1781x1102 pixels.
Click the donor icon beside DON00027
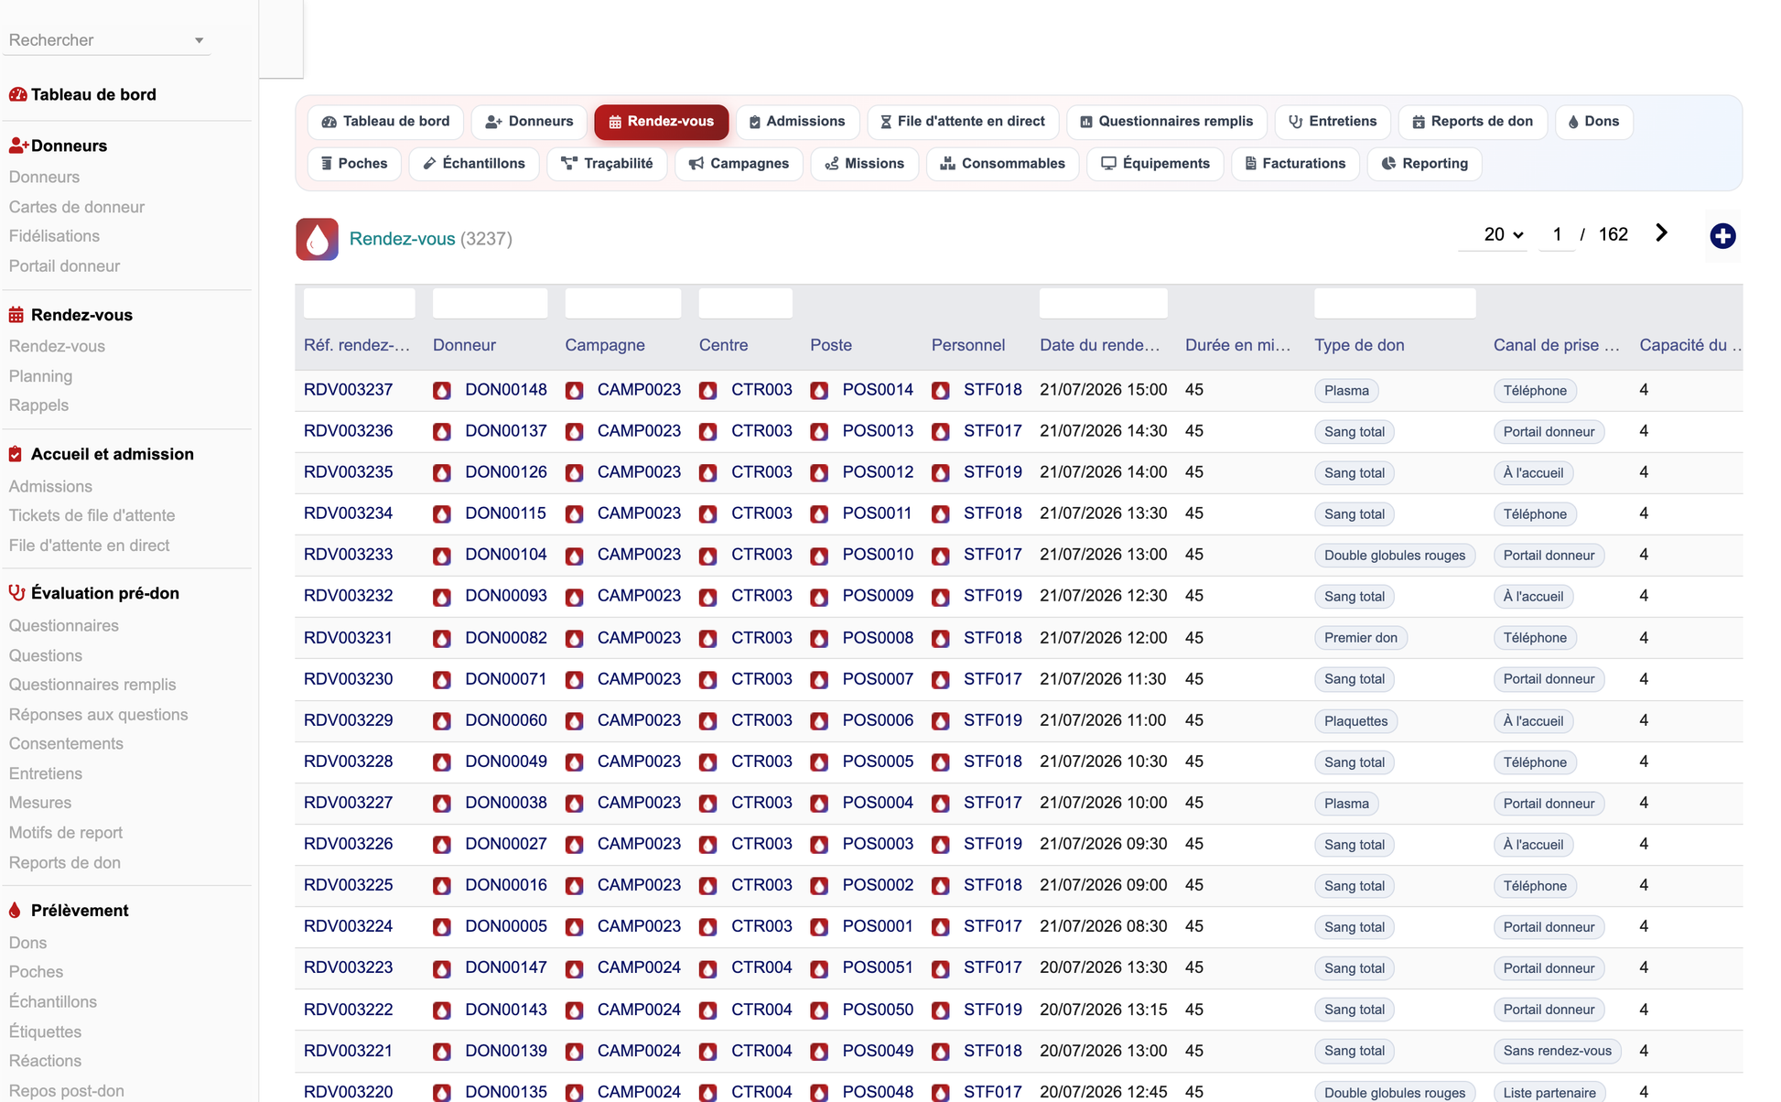[442, 845]
